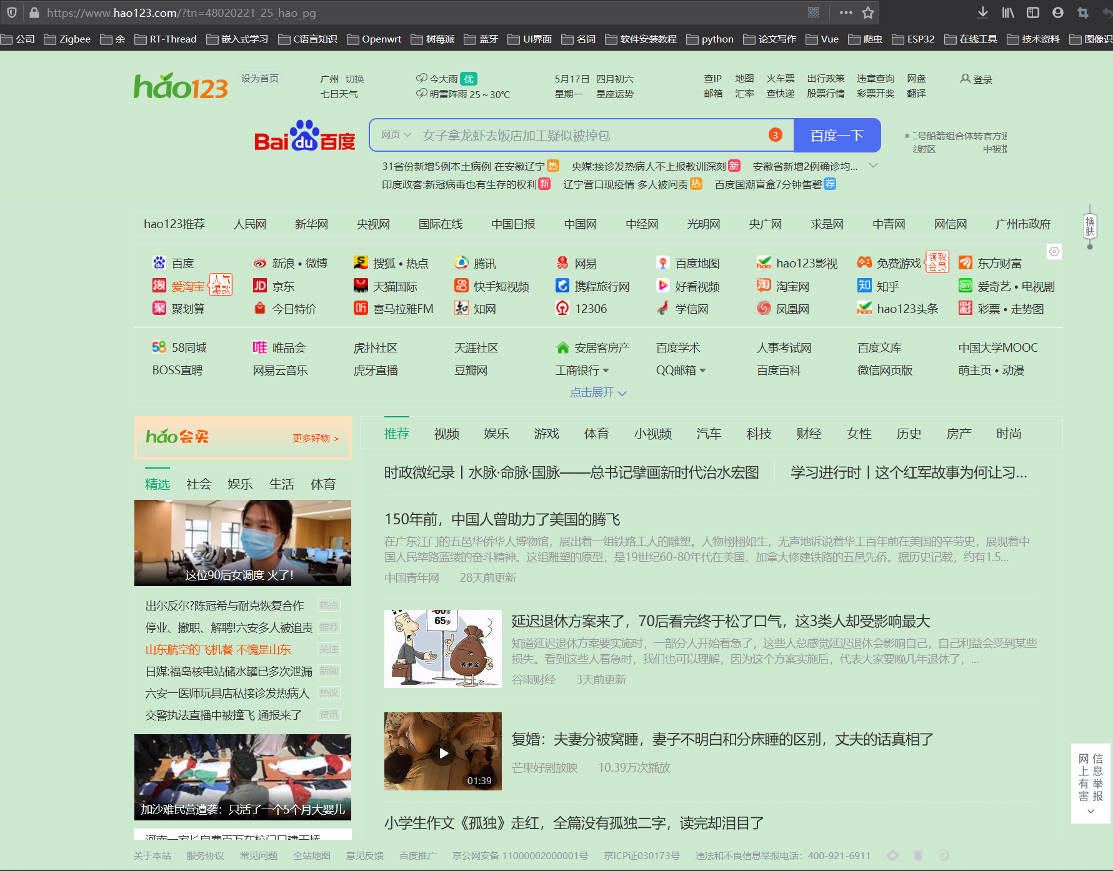Open 网易 icon link
The width and height of the screenshot is (1113, 871).
click(x=562, y=262)
